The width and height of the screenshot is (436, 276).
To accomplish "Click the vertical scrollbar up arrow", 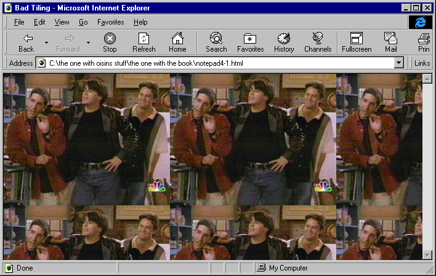I will pos(427,79).
